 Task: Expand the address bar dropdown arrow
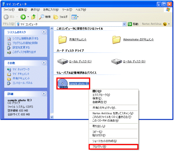(124, 24)
